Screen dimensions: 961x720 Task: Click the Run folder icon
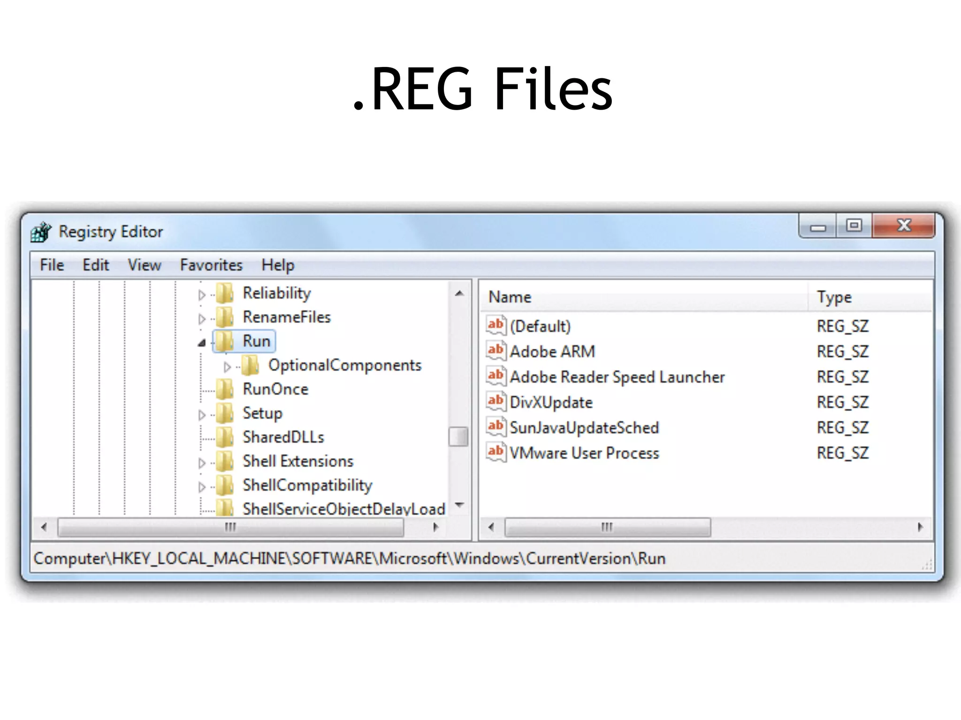coord(225,341)
